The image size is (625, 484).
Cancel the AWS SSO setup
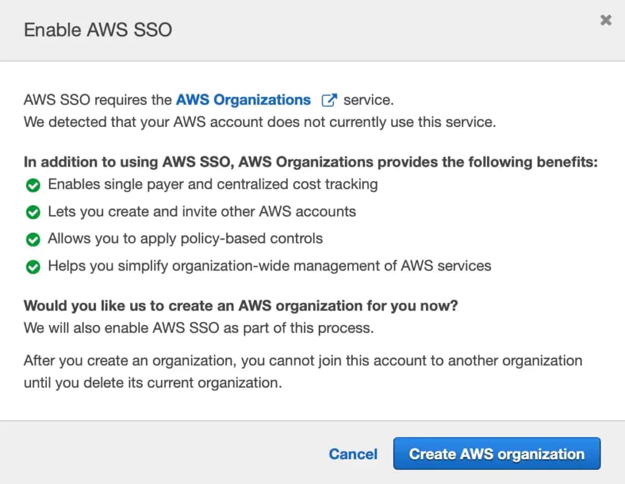[x=353, y=454]
